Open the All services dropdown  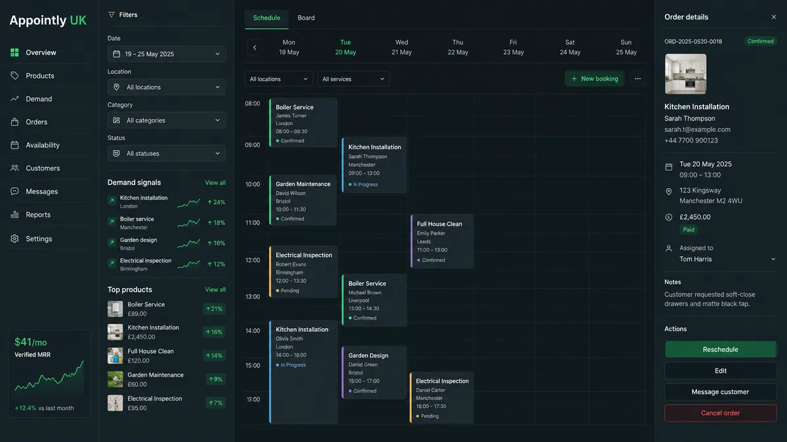353,79
